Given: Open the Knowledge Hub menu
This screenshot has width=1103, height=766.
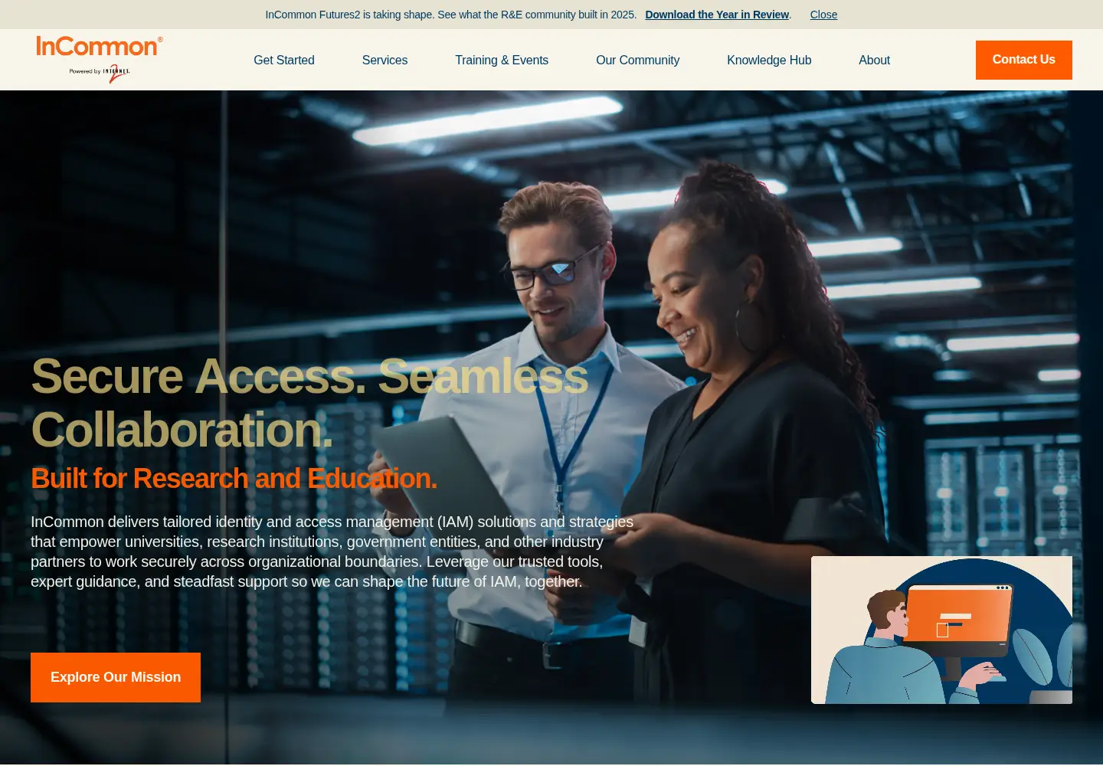Looking at the screenshot, I should point(769,61).
